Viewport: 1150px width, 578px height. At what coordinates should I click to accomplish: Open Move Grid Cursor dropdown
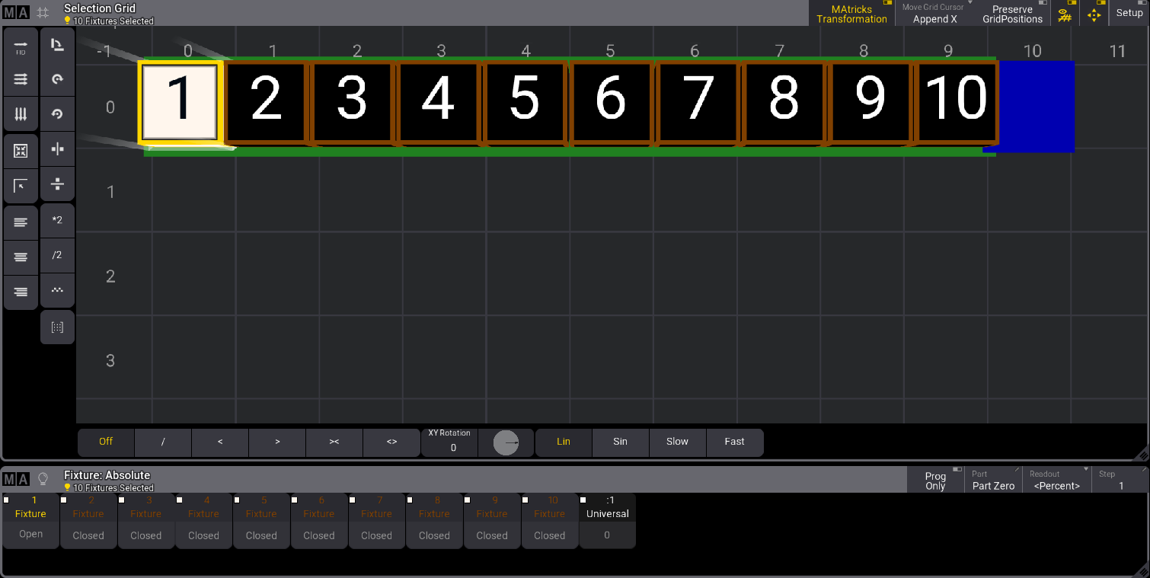(x=934, y=14)
